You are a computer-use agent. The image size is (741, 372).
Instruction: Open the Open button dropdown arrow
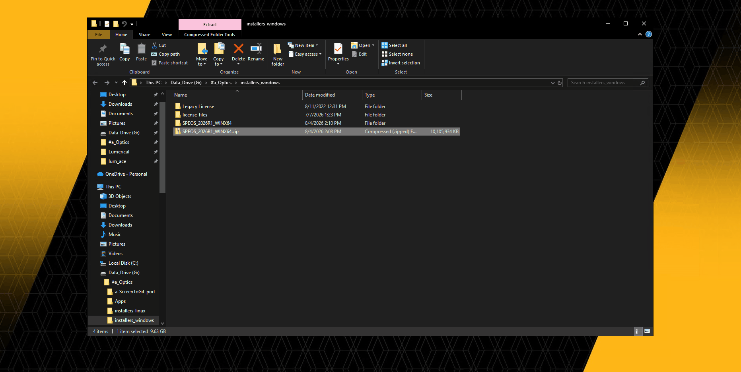pos(373,45)
